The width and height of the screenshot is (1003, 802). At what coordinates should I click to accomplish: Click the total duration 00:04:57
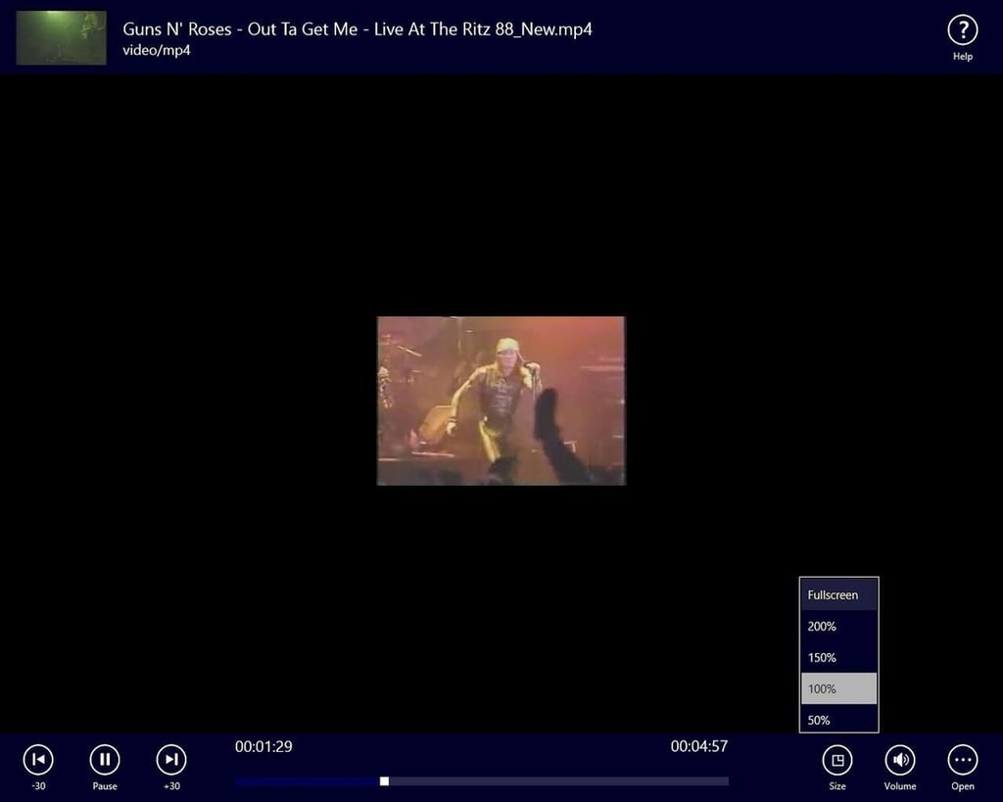coord(699,746)
